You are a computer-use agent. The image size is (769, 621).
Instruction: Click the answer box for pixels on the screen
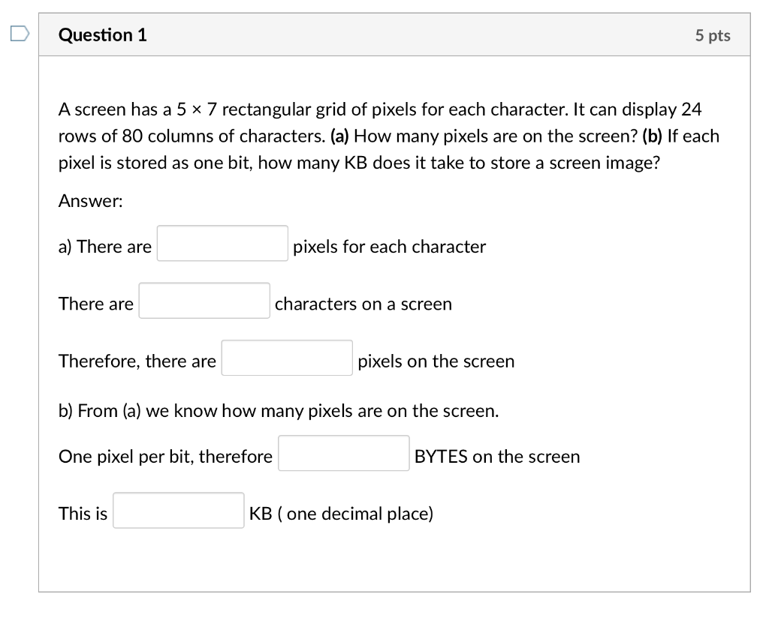click(x=287, y=358)
